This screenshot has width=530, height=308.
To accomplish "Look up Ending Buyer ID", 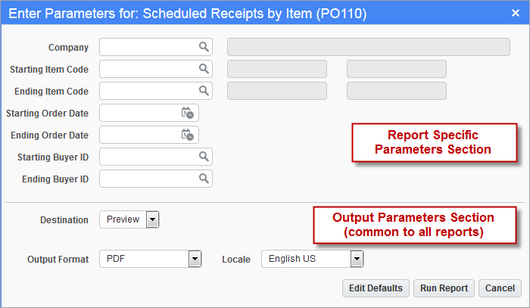I will [x=204, y=179].
